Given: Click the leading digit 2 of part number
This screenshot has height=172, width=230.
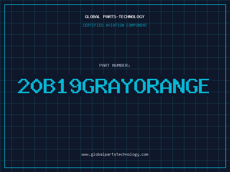Looking at the screenshot, I should point(24,86).
